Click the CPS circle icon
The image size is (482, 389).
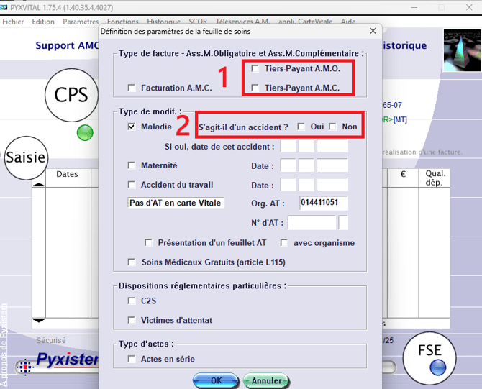71,94
